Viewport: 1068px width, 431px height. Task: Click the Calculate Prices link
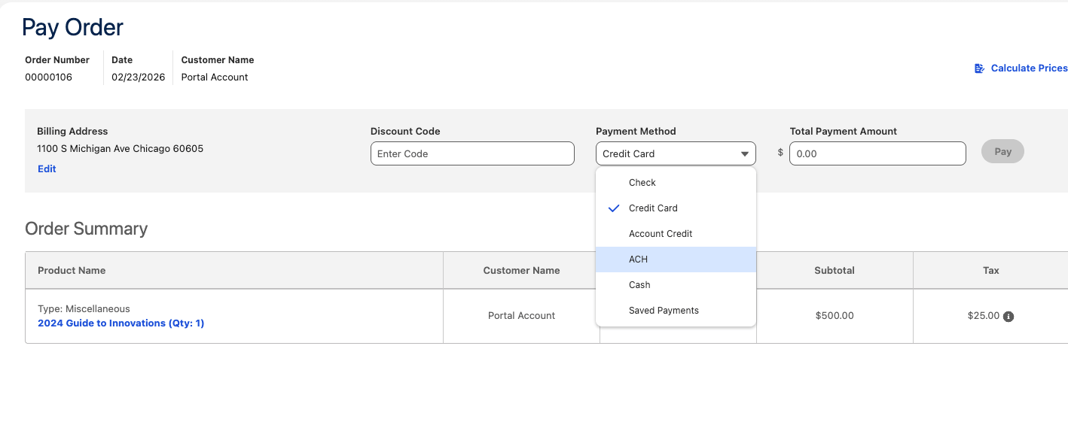1029,68
